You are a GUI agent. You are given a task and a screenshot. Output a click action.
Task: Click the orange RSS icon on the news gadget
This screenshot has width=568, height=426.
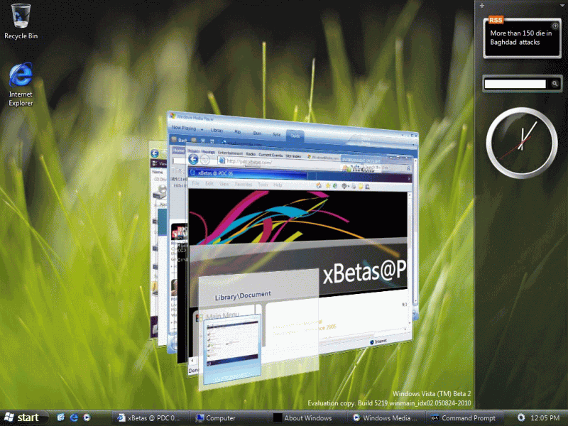pos(496,20)
